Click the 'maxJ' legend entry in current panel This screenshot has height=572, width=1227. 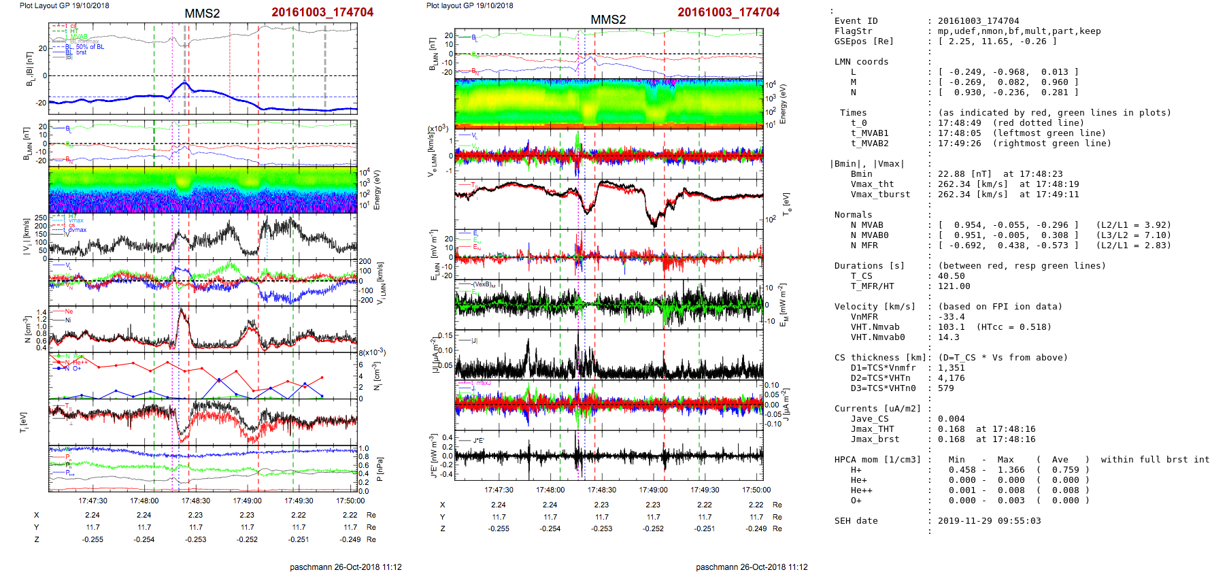point(482,383)
